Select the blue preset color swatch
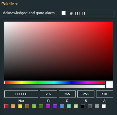This screenshot has height=115, width=117. 62,106
